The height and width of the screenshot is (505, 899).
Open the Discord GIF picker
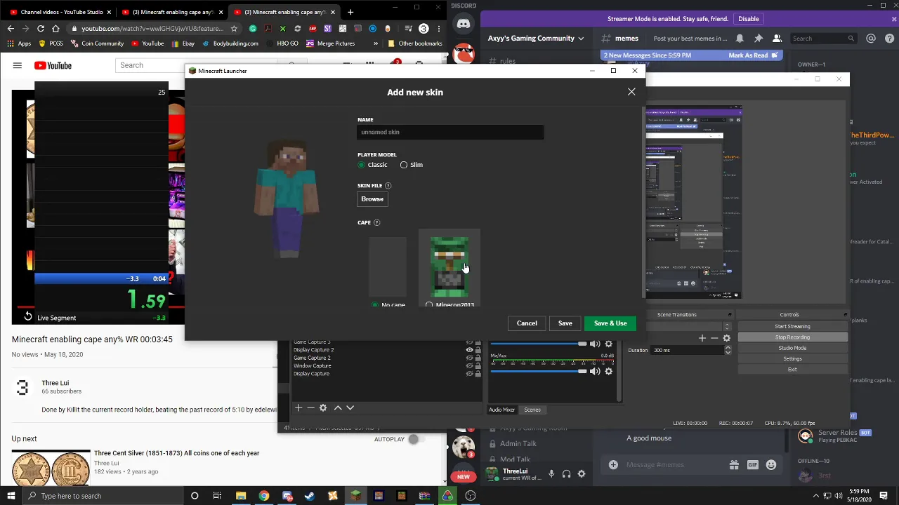(753, 465)
